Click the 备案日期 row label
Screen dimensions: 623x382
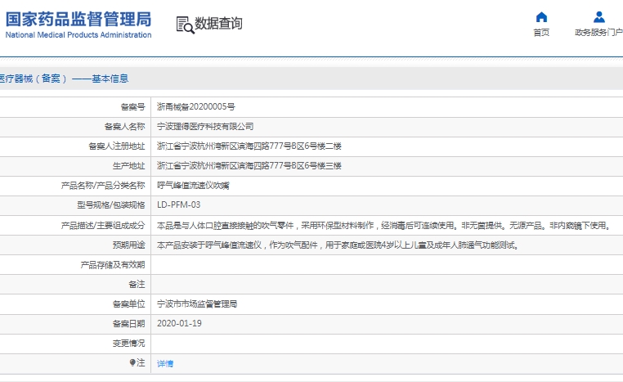(128, 324)
